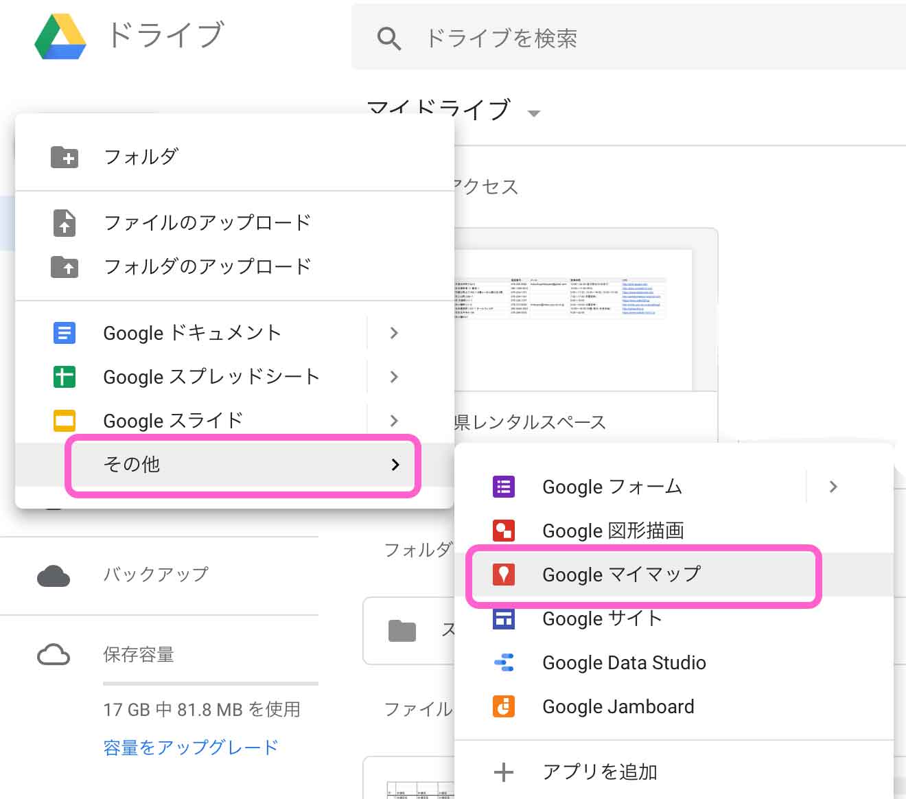Select Google マイマップ entry

pos(674,575)
